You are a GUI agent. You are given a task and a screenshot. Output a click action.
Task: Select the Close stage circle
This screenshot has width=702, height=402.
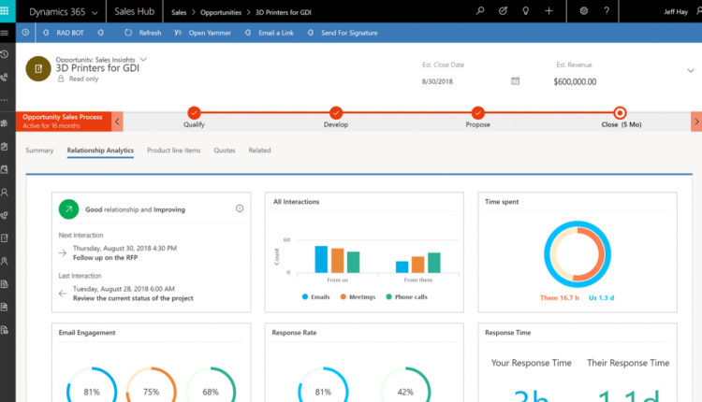(x=620, y=112)
